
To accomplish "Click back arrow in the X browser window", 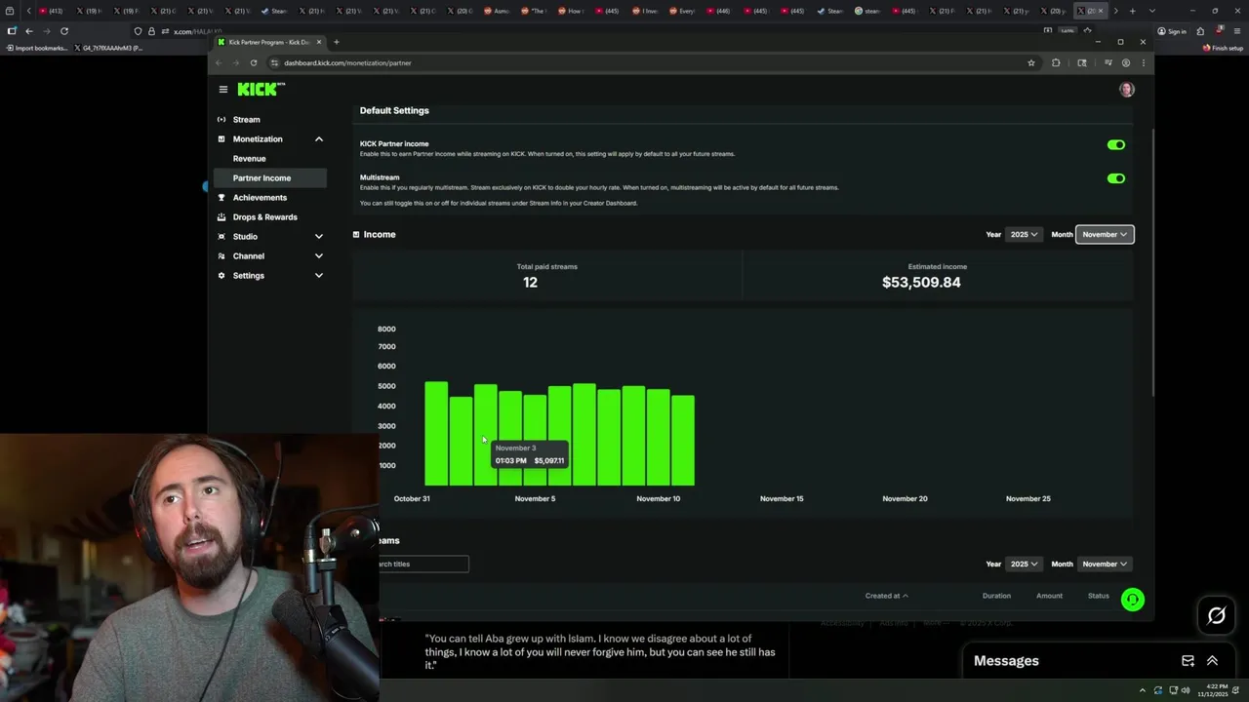I will [x=29, y=31].
